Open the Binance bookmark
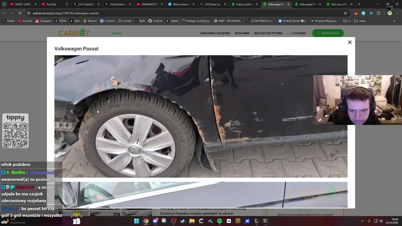 [90, 21]
